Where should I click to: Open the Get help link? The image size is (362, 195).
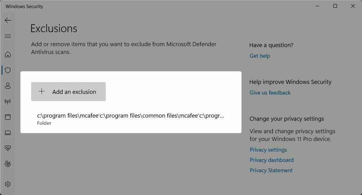coord(260,56)
